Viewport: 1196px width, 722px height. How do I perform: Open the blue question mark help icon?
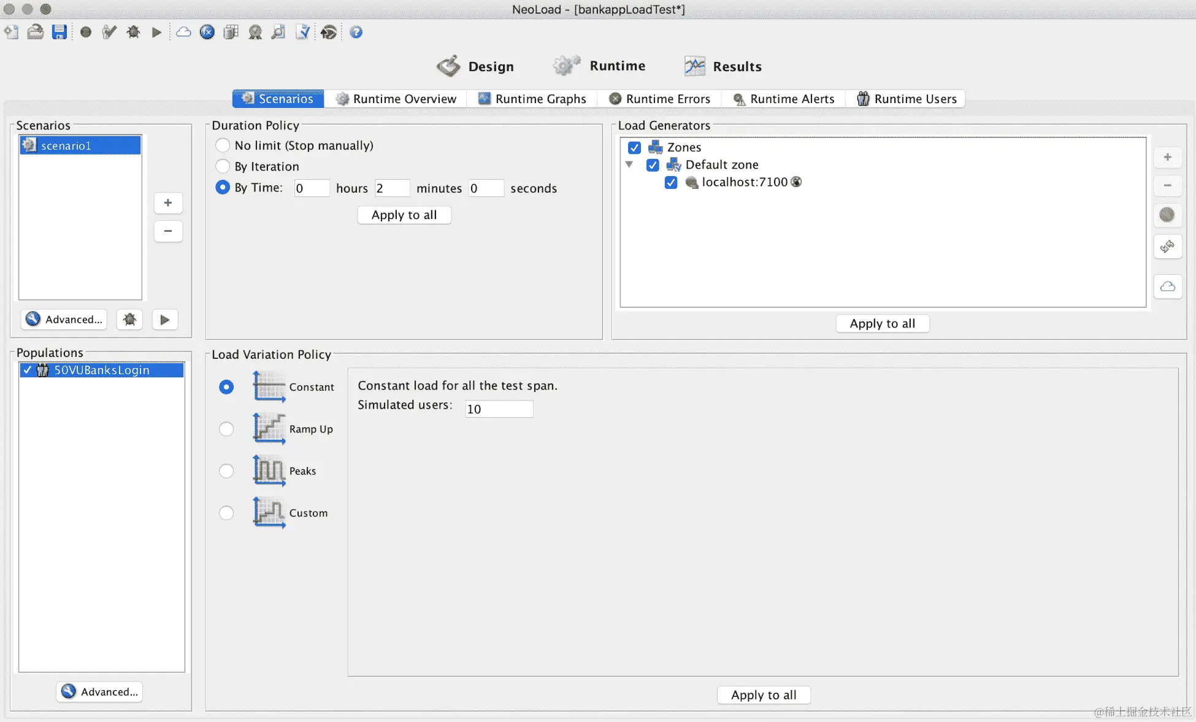[x=356, y=33]
